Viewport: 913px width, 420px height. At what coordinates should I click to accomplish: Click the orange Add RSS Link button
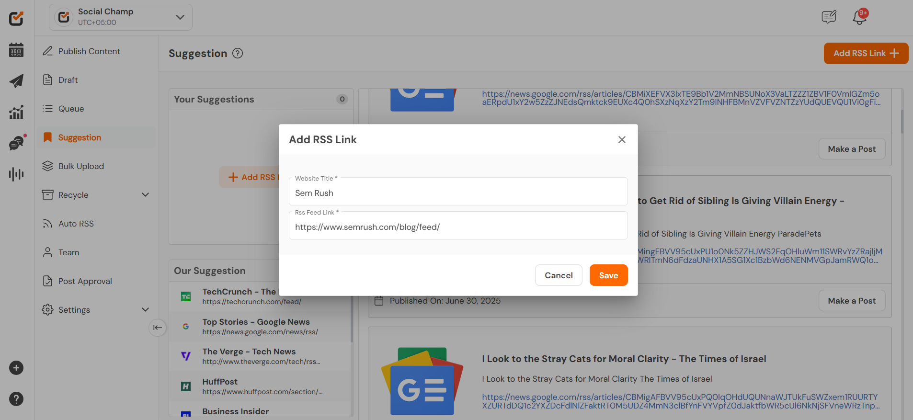coord(866,53)
